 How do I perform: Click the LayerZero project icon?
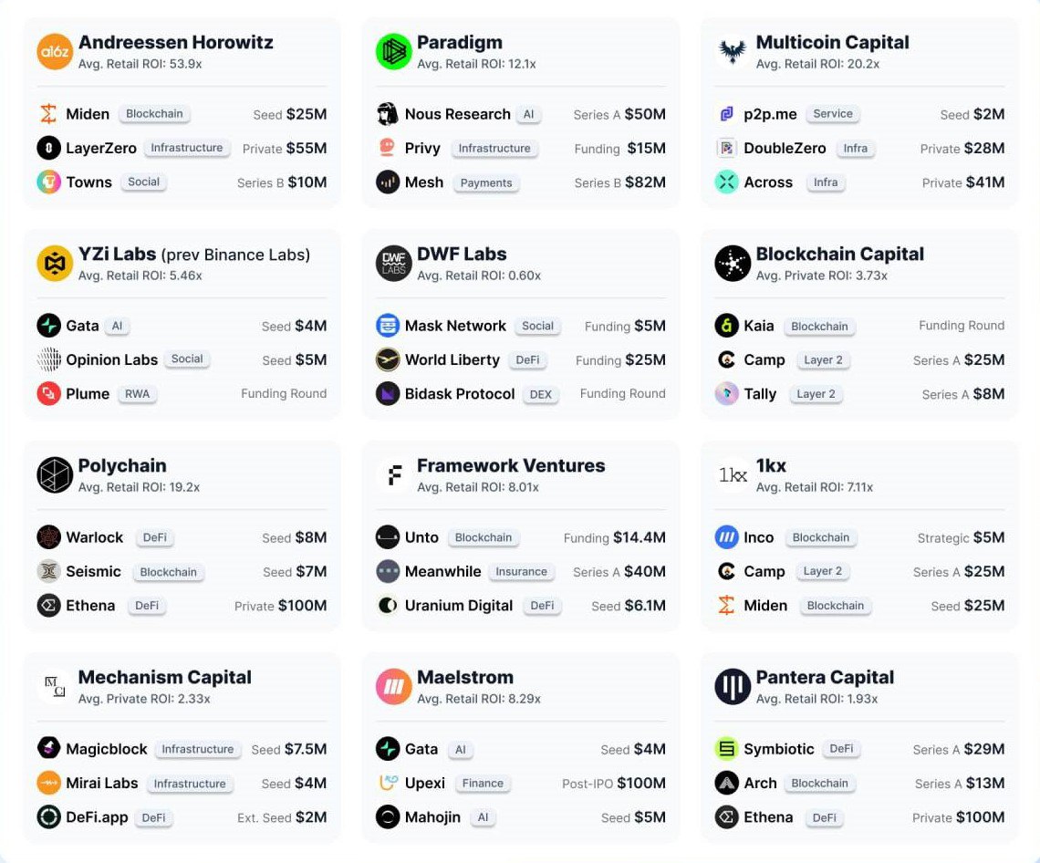click(x=48, y=148)
